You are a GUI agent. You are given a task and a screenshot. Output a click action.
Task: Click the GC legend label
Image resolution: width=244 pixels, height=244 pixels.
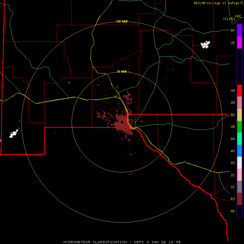[233, 187]
